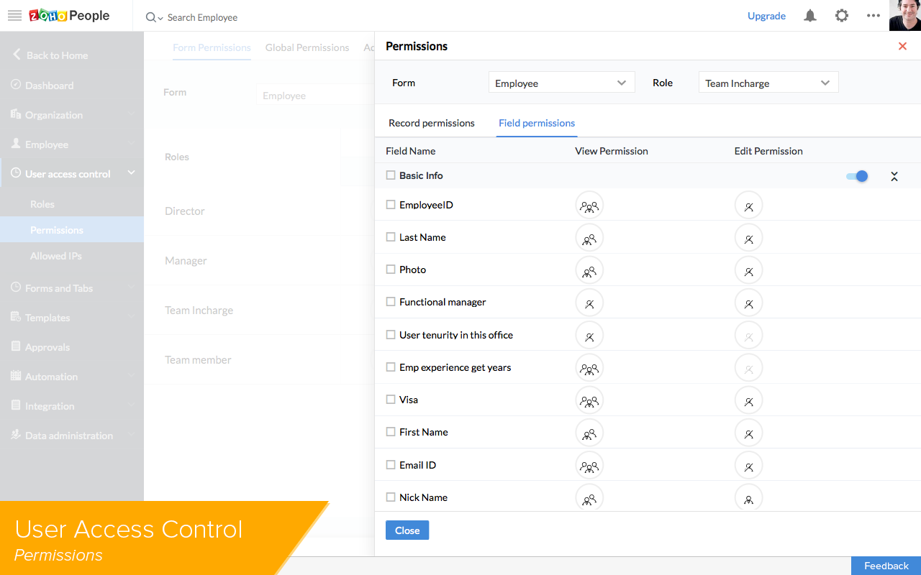921x575 pixels.
Task: Collapse the Basic Info section
Action: 894,176
